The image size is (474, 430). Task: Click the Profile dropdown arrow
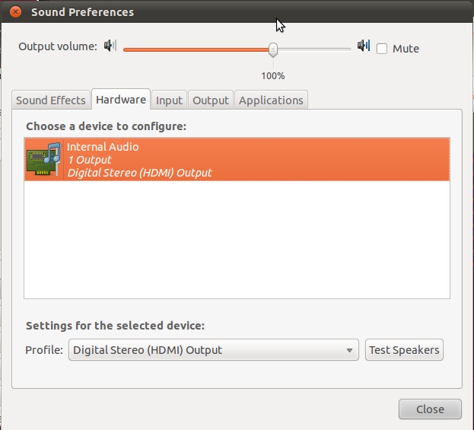click(x=349, y=351)
